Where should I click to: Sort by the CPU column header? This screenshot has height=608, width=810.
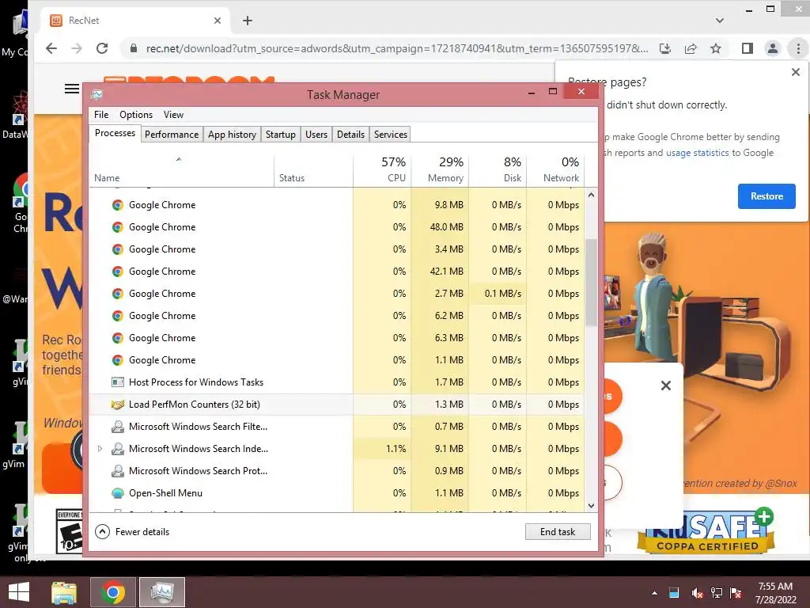(x=382, y=171)
